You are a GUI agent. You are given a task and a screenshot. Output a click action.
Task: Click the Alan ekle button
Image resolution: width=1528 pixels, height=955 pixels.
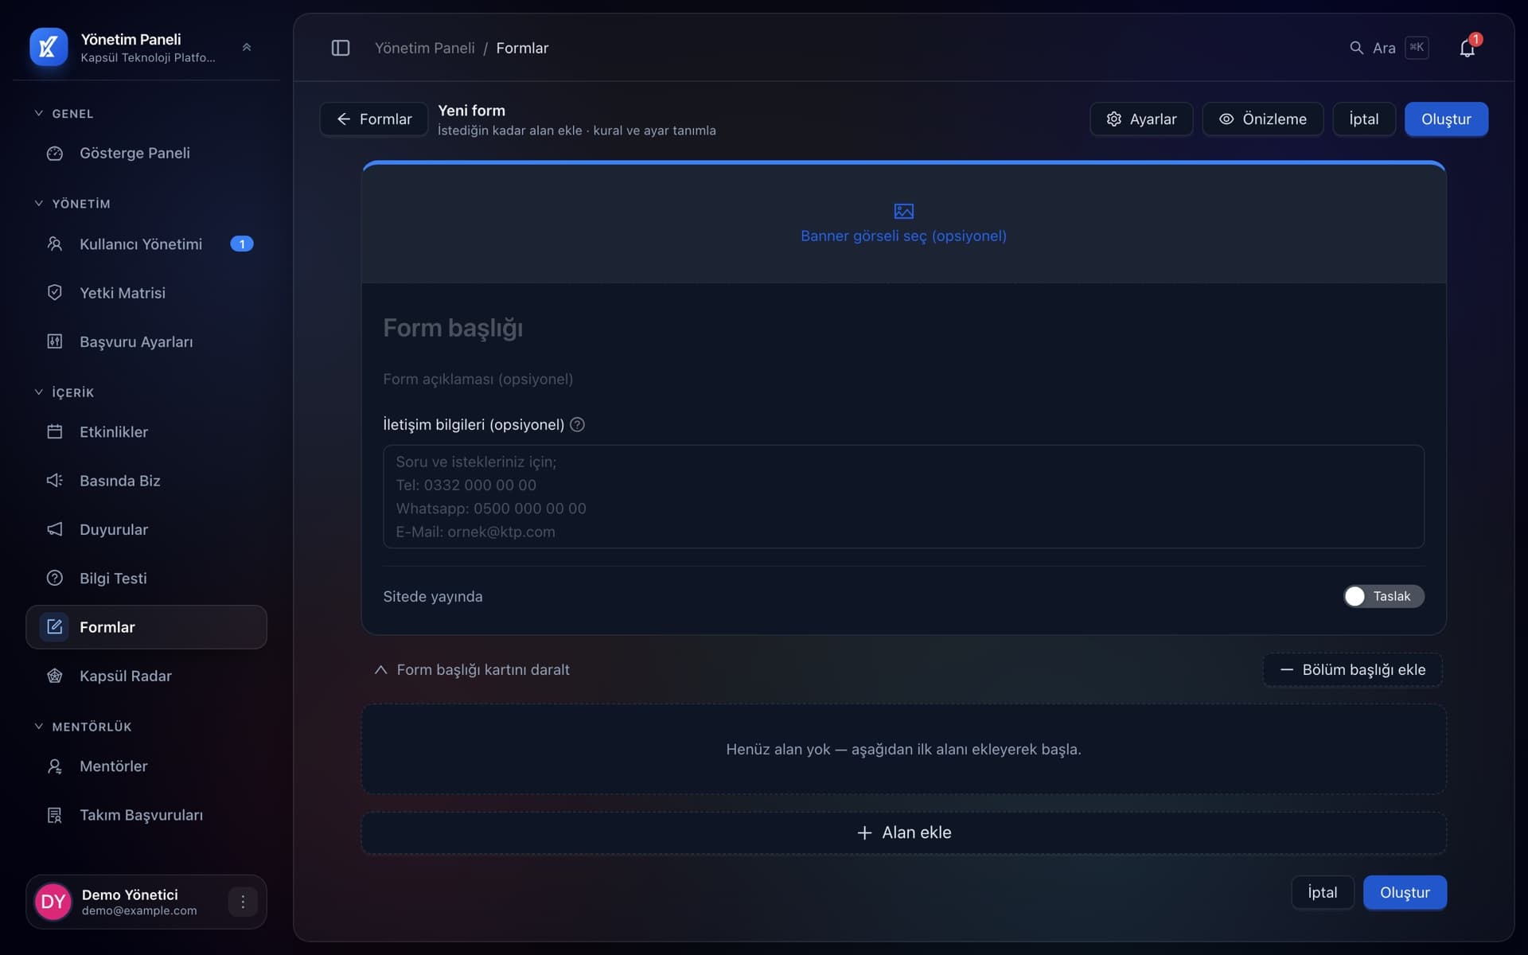(903, 832)
